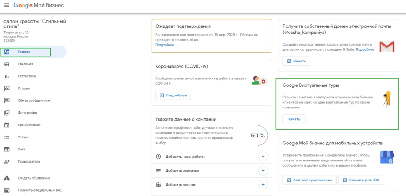
Task: Click plus next to Добавить часы работы
Action: pyautogui.click(x=263, y=157)
